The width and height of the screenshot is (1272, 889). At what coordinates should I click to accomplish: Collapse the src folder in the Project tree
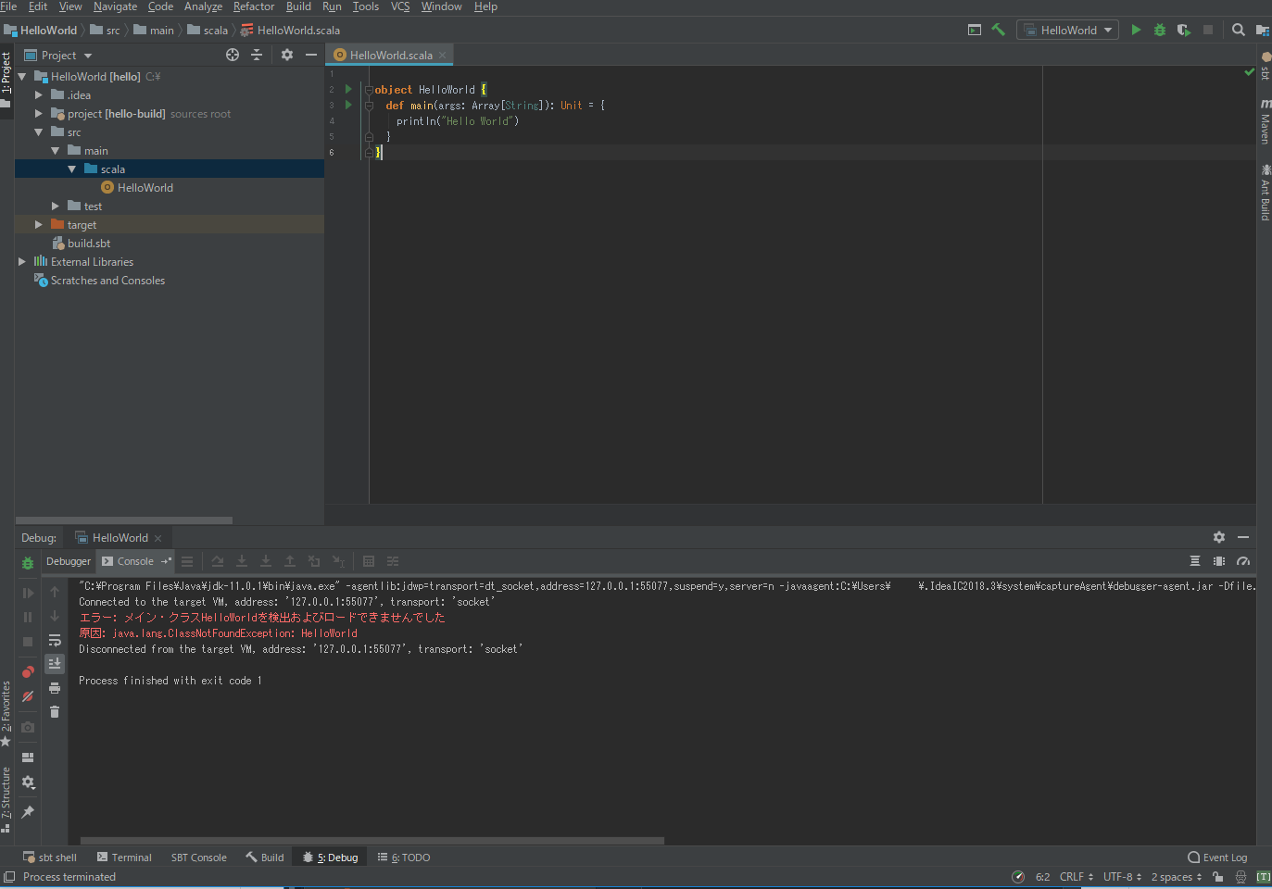(x=39, y=131)
